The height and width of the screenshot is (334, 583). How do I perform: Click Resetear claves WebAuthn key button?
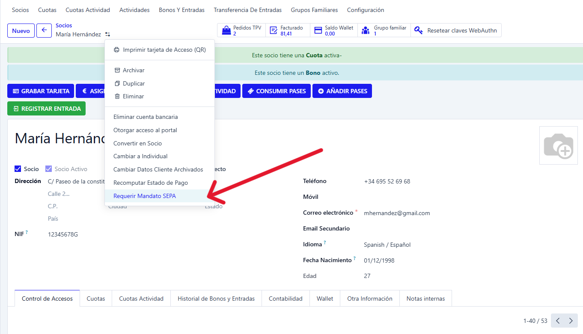point(456,30)
